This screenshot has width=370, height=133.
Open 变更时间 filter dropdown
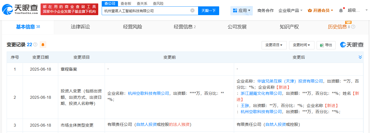[301, 45]
